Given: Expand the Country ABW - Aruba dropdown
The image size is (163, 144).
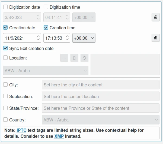Looking at the screenshot, I should pyautogui.click(x=100, y=120).
